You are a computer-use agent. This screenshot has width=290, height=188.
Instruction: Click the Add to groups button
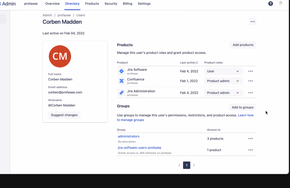pyautogui.click(x=243, y=107)
